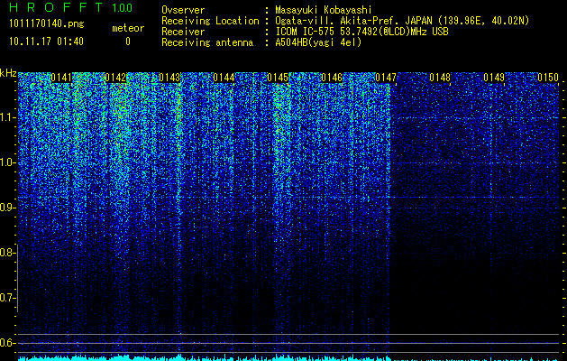Click the Receiving antenna field label
The image size is (567, 361).
click(207, 42)
